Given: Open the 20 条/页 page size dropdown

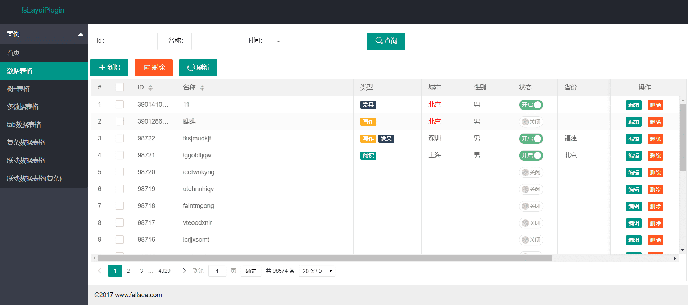Looking at the screenshot, I should 317,271.
